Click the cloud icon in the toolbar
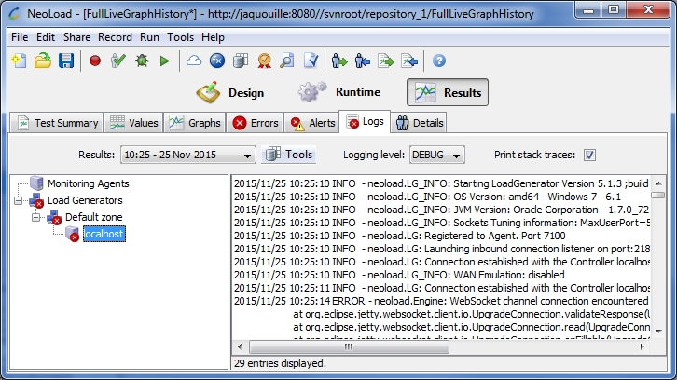677x380 pixels. point(194,61)
